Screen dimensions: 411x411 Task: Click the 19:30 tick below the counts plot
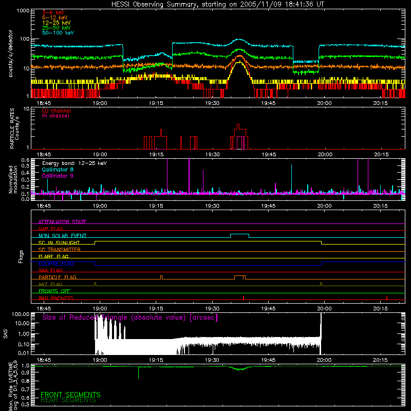[x=212, y=103]
